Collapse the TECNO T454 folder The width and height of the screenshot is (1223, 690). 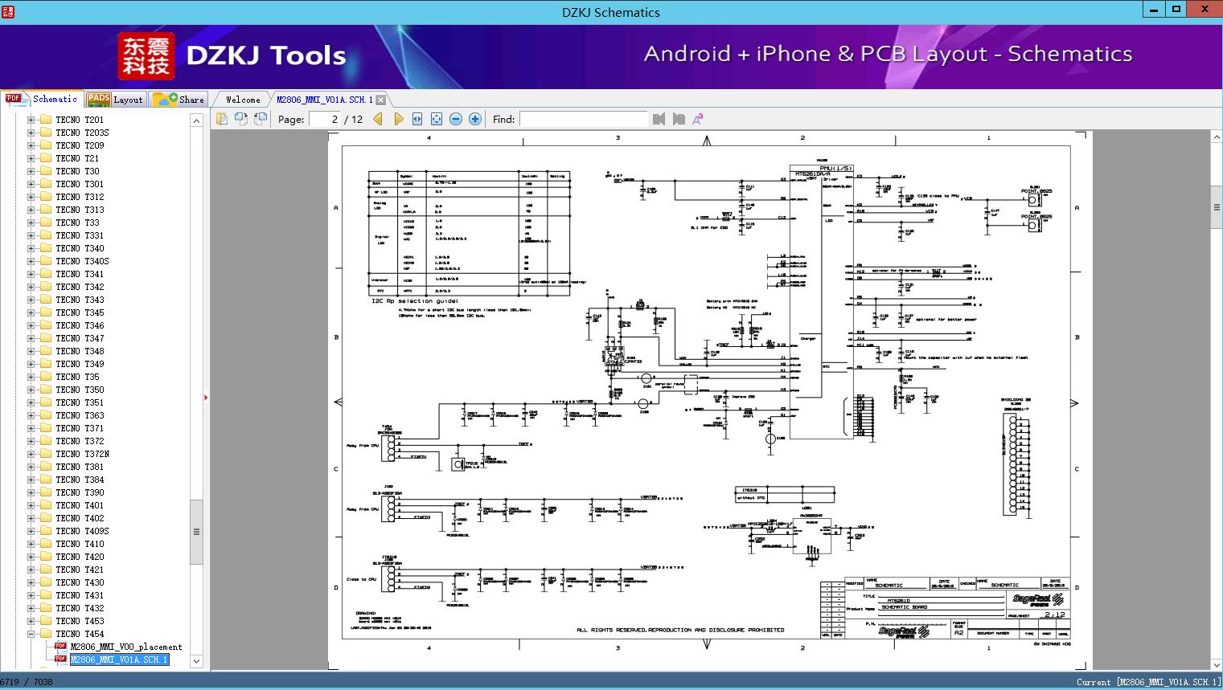tap(31, 634)
